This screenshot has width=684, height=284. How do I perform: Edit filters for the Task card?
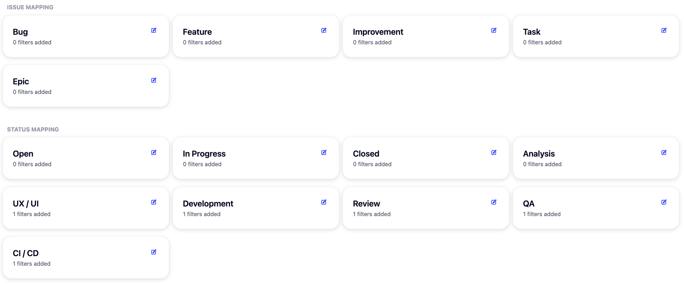(664, 30)
